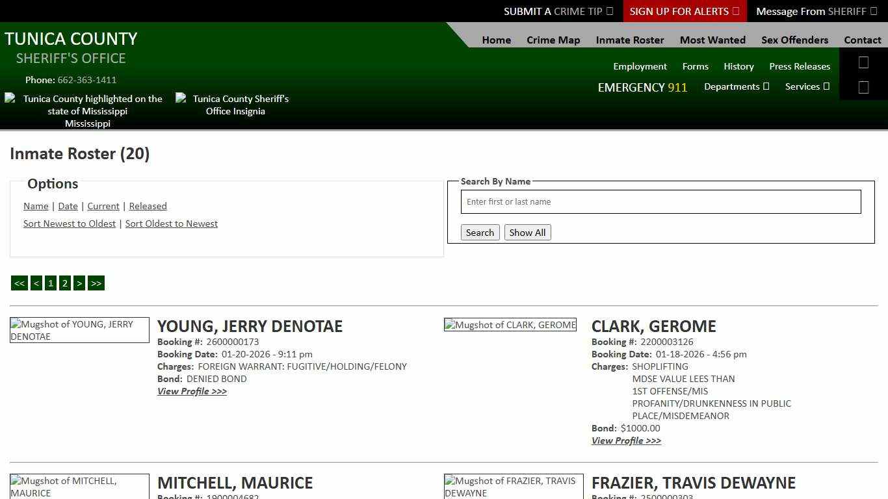
Task: Click the mugshot of YOUNG, JERRY DENOTAE
Action: coord(79,330)
